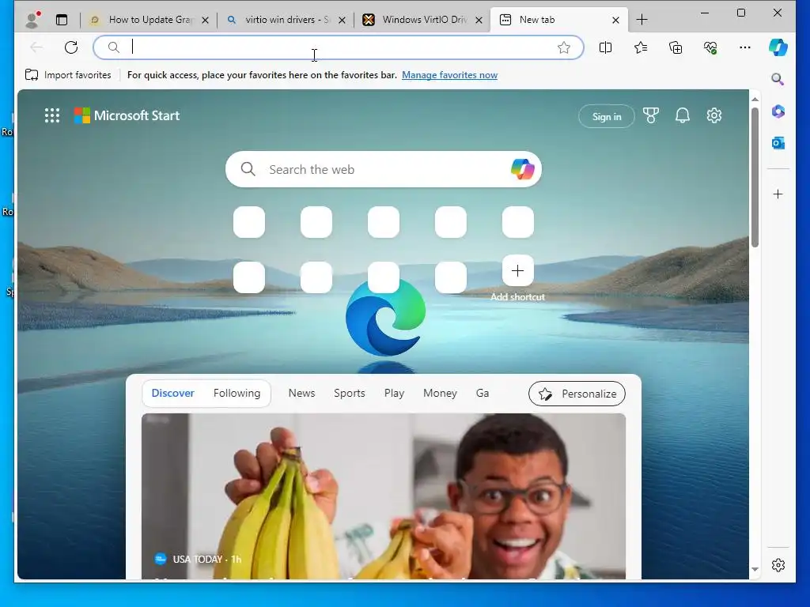Select the Discover feed tab
This screenshot has height=607, width=810.
(172, 394)
